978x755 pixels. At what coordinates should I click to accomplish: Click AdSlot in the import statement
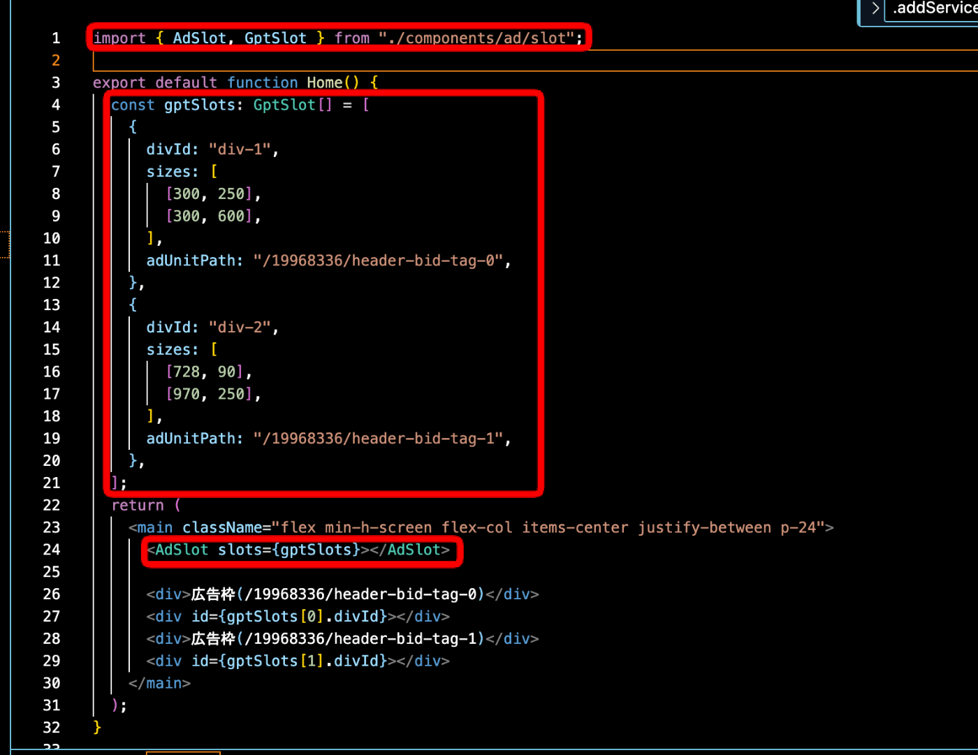(199, 38)
